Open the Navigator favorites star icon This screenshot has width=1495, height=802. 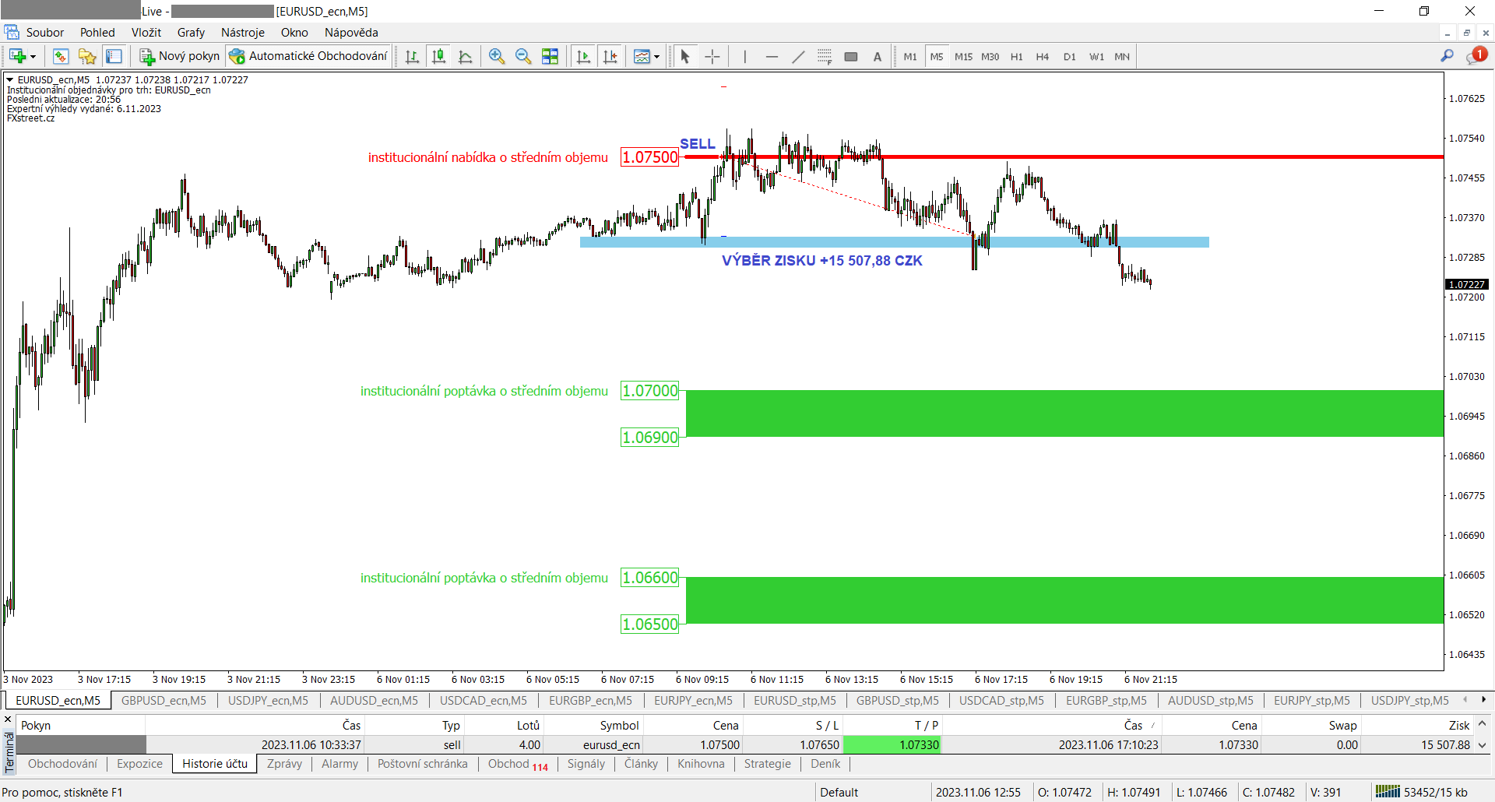87,56
